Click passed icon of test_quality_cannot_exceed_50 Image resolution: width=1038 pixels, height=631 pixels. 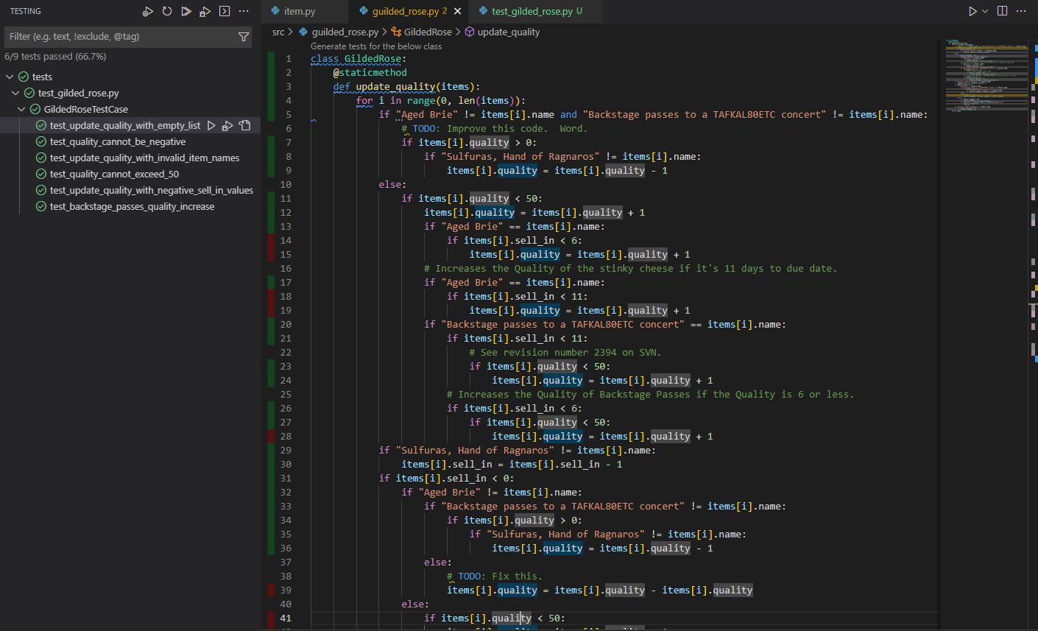coord(41,174)
